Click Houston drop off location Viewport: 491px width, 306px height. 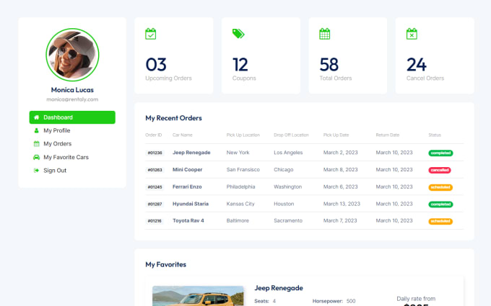284,204
